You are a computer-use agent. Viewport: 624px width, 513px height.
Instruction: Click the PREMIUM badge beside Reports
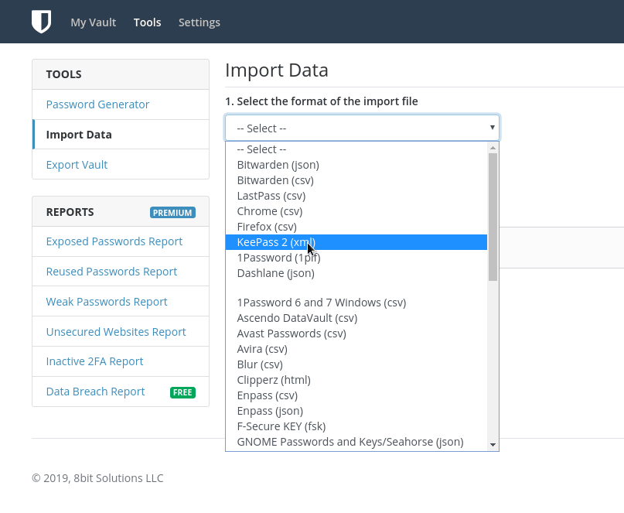click(x=172, y=213)
